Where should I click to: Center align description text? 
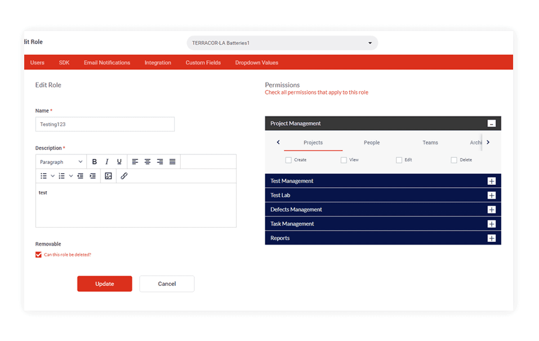click(148, 162)
